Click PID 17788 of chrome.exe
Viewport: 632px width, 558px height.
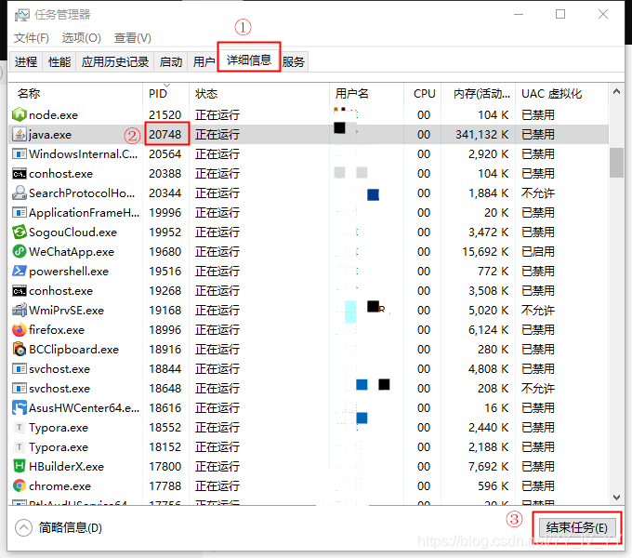(x=165, y=485)
